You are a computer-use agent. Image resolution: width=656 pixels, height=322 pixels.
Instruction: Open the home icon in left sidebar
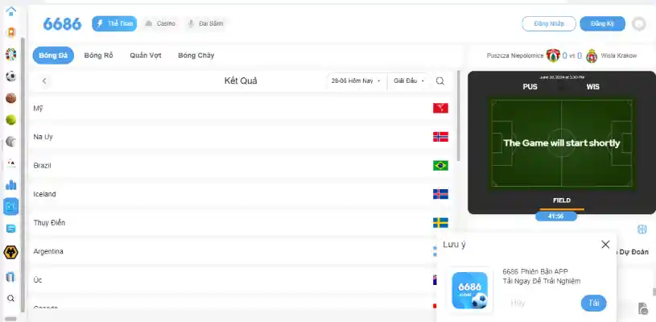[11, 11]
